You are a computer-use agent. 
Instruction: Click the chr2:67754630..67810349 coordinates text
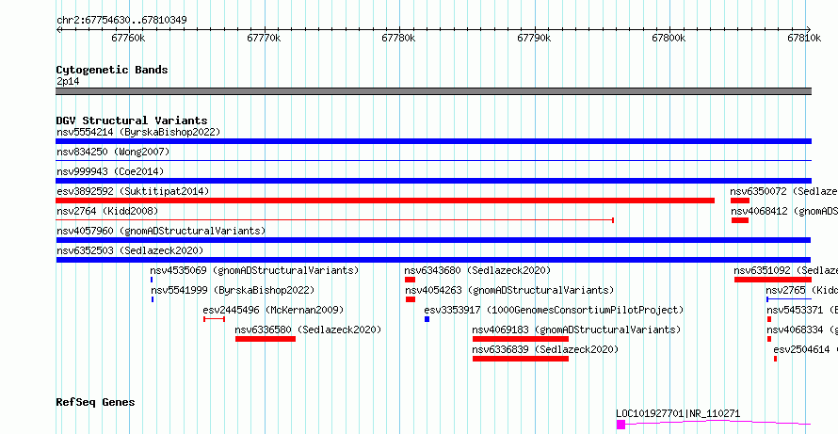[121, 21]
